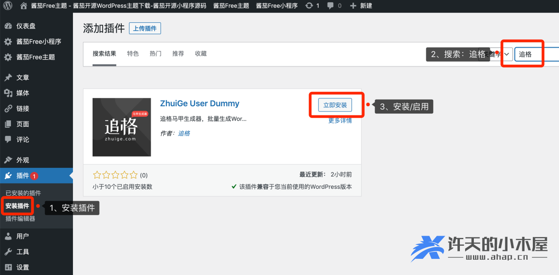Open the WordPress logo menu
The height and width of the screenshot is (275, 559).
[x=8, y=6]
